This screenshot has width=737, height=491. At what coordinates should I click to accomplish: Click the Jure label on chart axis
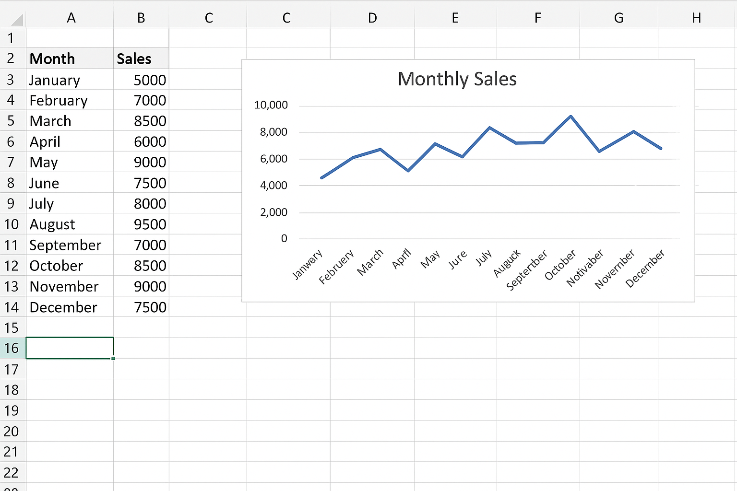[x=457, y=259]
